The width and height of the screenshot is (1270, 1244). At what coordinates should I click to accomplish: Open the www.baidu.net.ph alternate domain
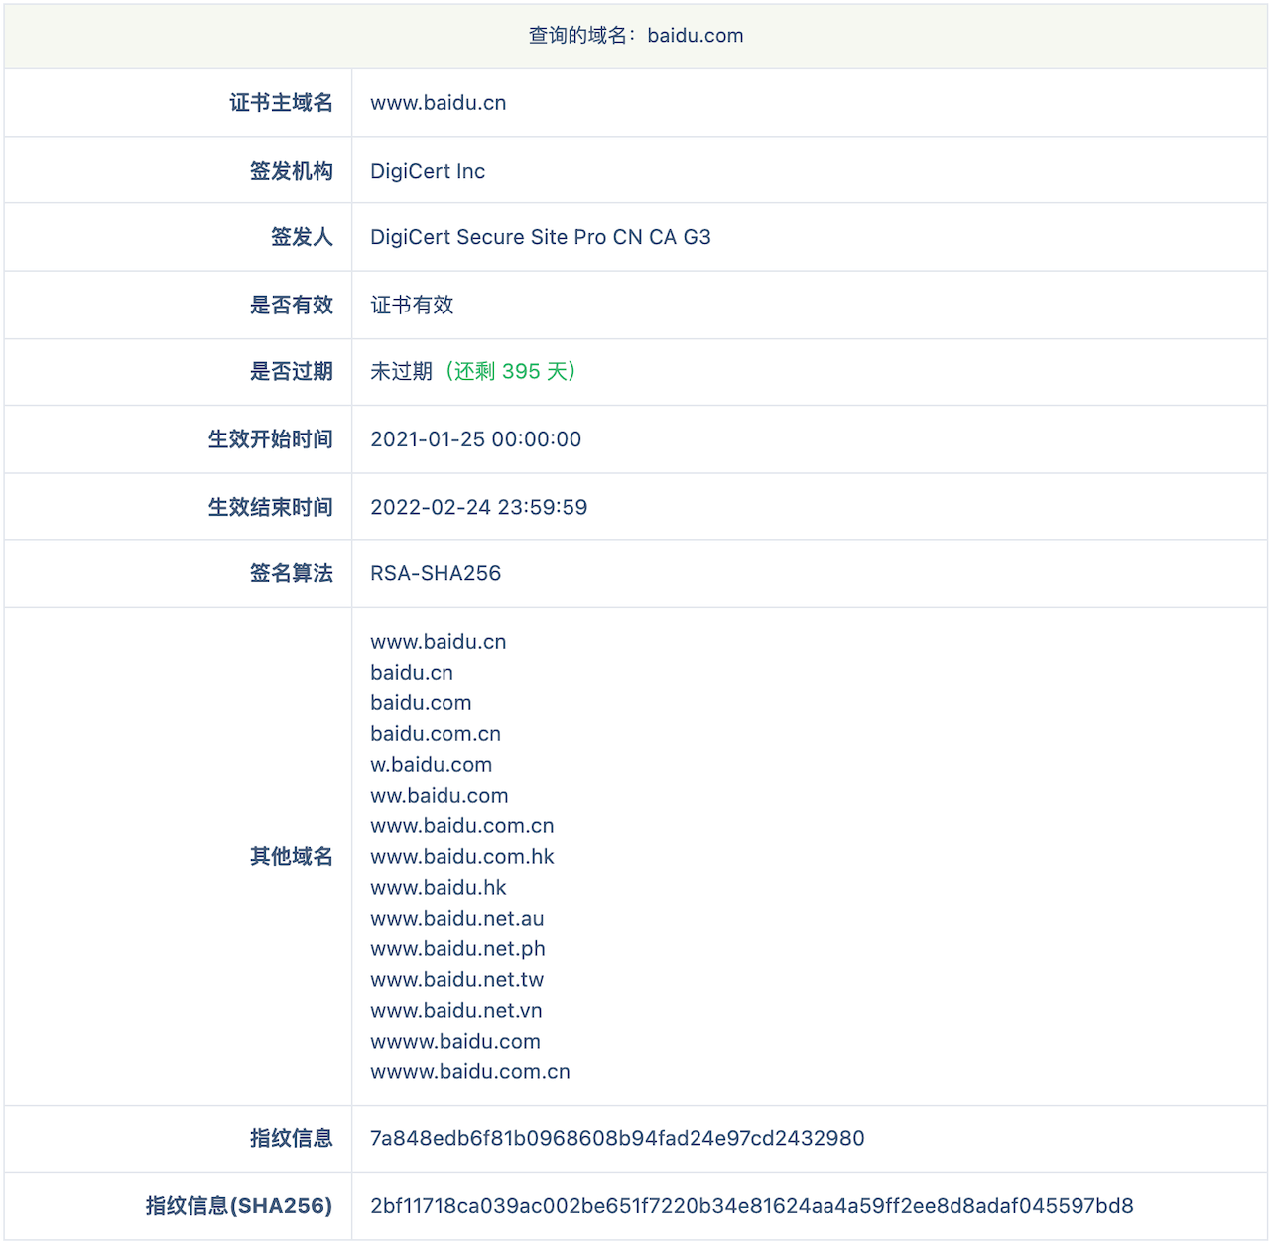point(456,948)
